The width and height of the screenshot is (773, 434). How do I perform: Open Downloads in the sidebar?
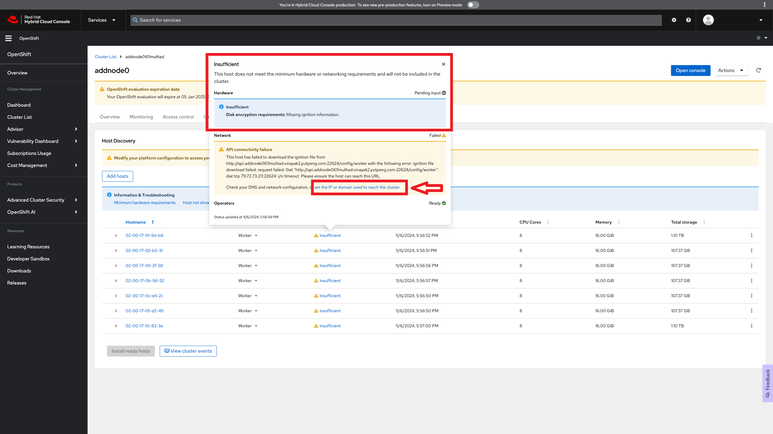click(19, 271)
